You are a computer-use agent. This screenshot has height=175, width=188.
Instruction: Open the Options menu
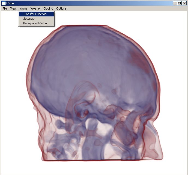click(61, 8)
